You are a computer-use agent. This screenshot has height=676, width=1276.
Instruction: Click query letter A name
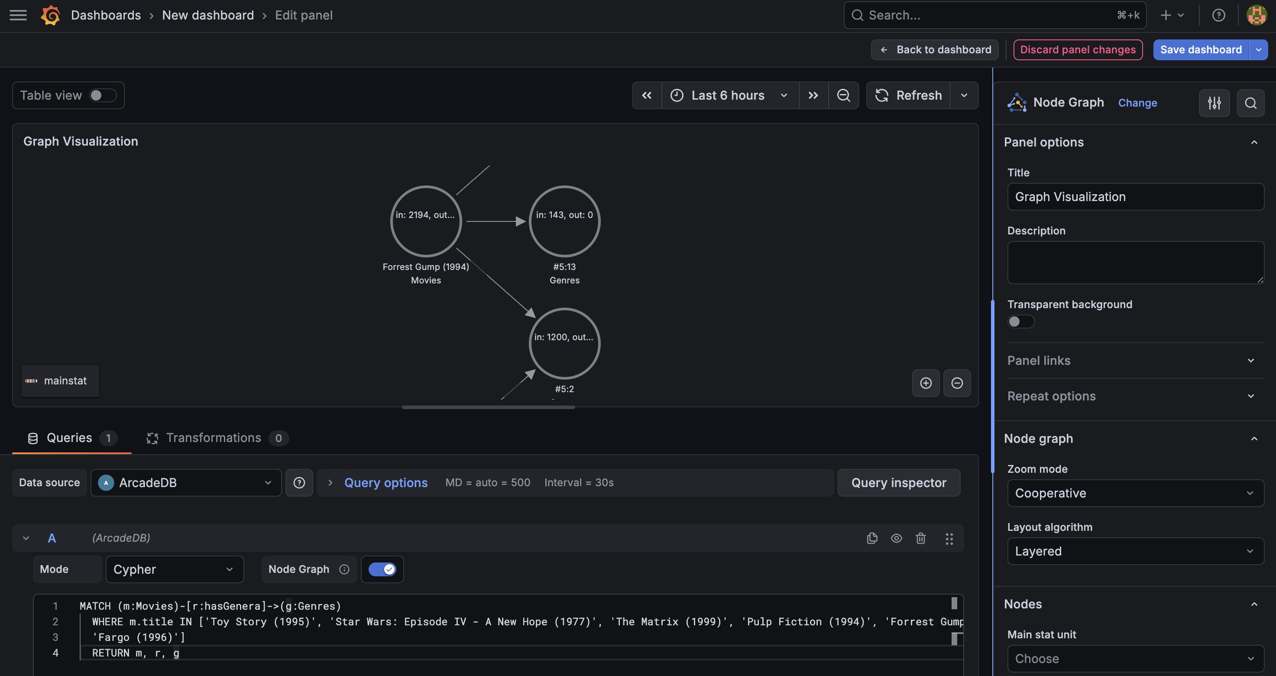(x=52, y=538)
